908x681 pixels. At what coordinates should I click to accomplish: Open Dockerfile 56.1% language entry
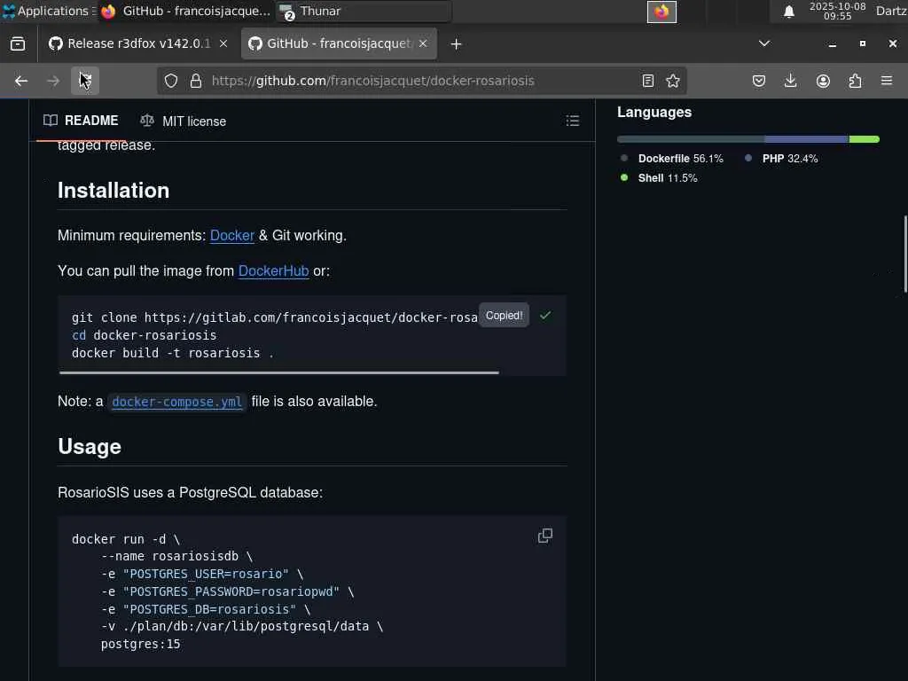point(672,159)
